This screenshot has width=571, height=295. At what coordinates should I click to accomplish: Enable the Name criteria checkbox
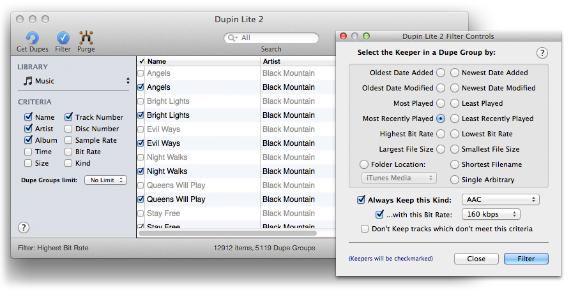[28, 117]
